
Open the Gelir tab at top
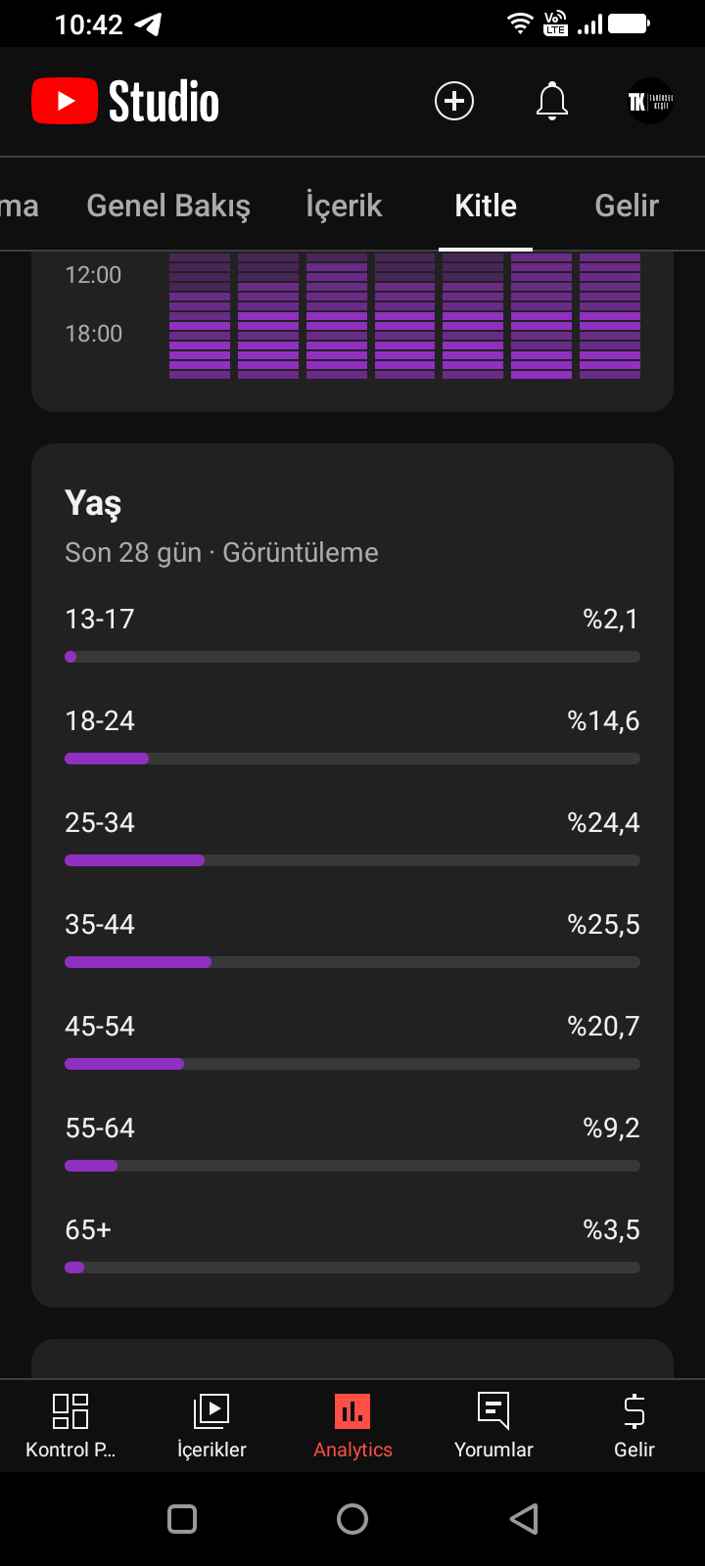pos(627,206)
